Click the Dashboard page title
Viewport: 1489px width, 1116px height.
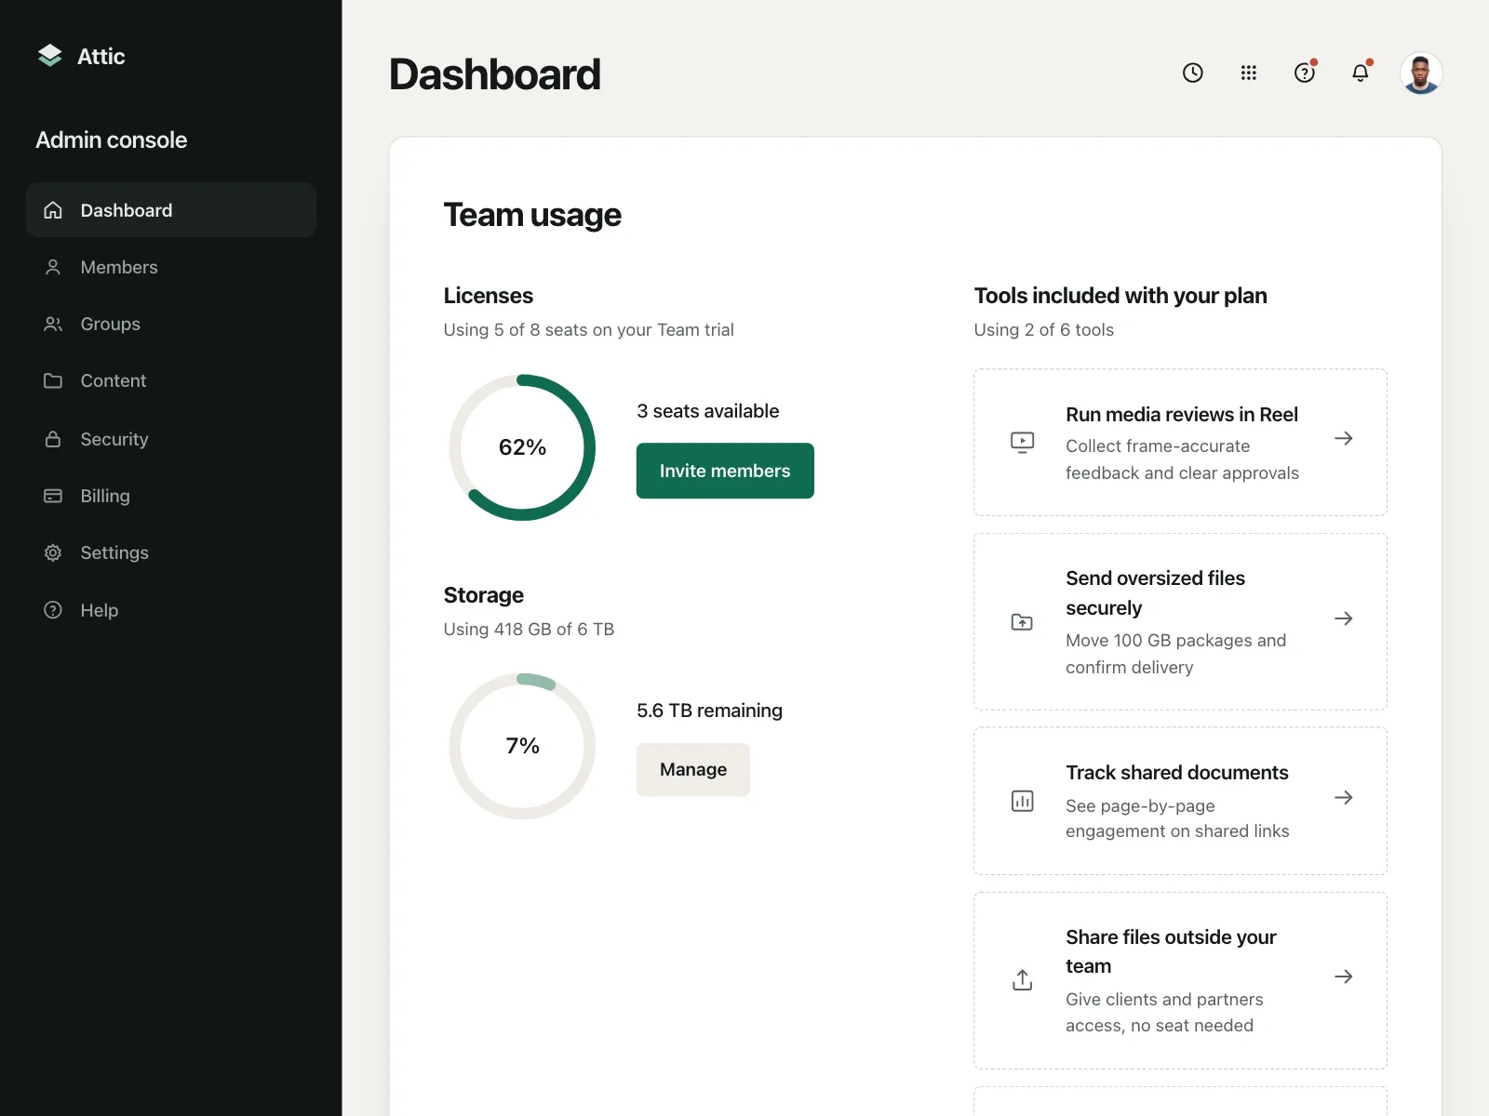(495, 74)
